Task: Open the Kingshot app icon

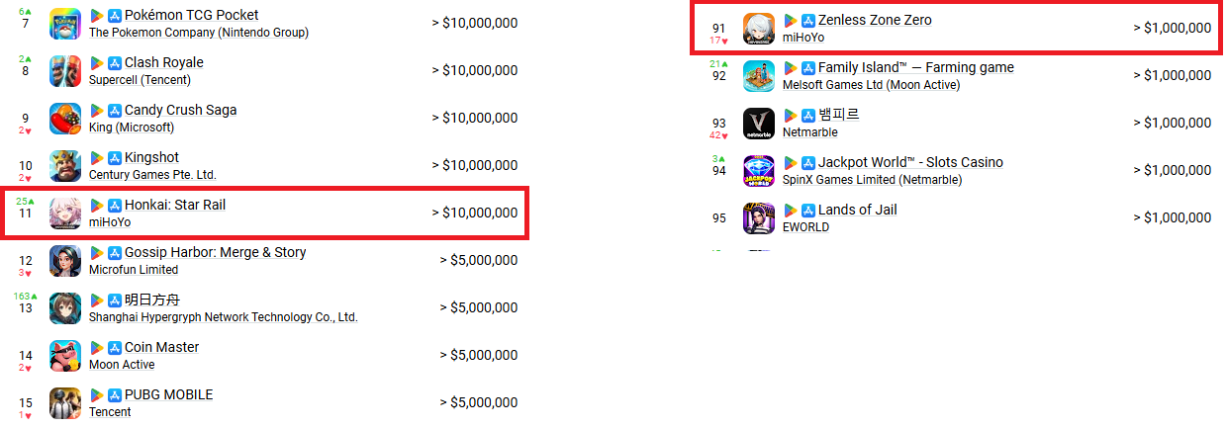Action: (x=65, y=166)
